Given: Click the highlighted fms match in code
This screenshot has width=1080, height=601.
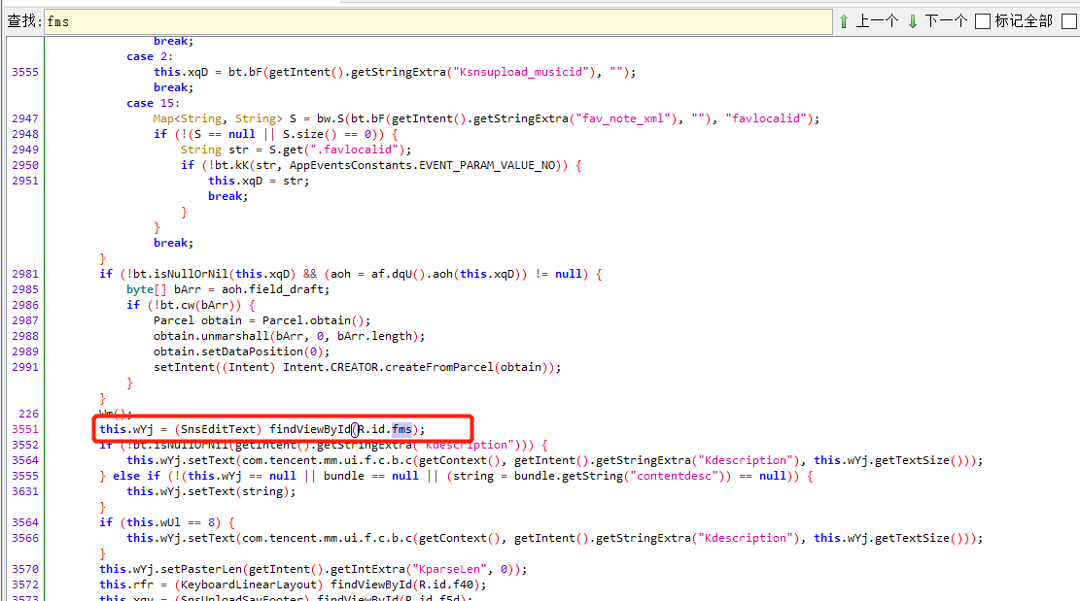Looking at the screenshot, I should [401, 429].
